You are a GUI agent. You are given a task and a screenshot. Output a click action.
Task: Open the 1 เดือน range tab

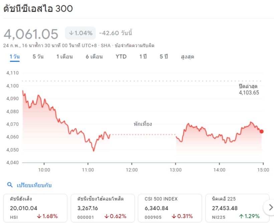point(64,57)
